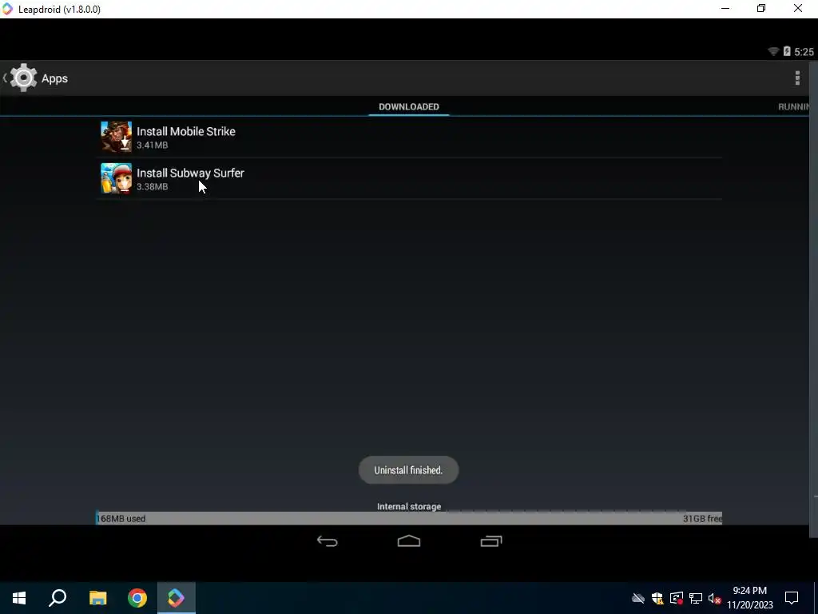818x614 pixels.
Task: Click the Android Wi-Fi status icon
Action: (773, 51)
